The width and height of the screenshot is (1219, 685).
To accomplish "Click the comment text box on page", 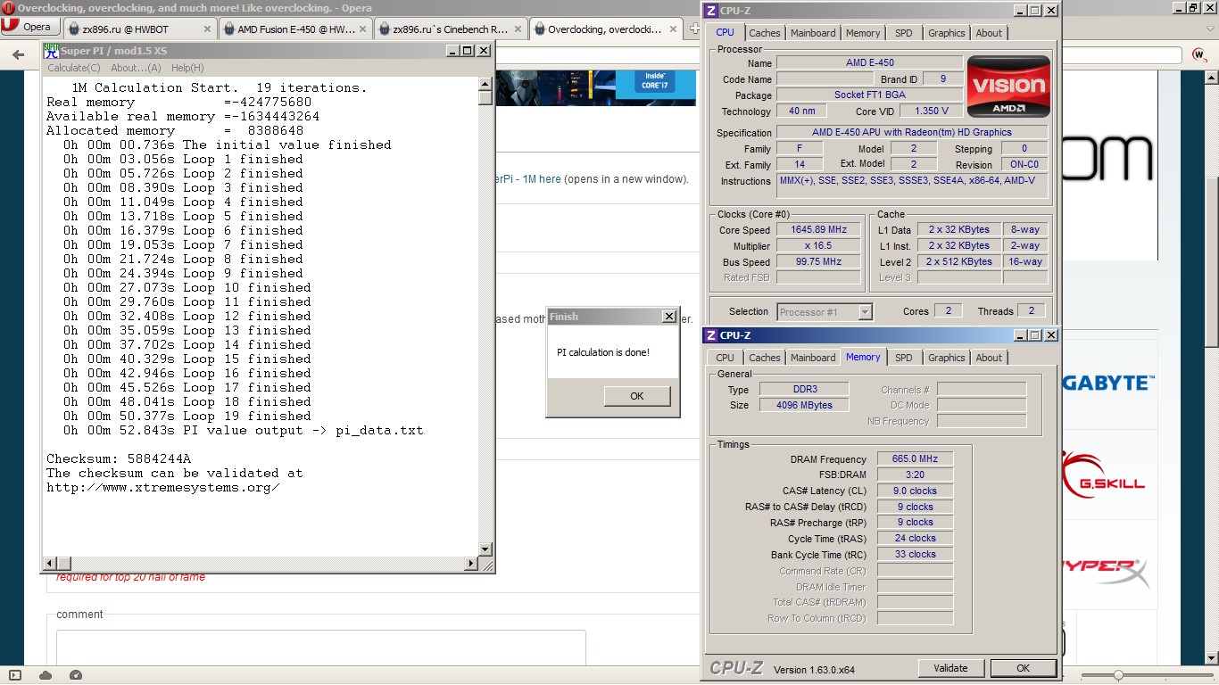I will [x=321, y=648].
